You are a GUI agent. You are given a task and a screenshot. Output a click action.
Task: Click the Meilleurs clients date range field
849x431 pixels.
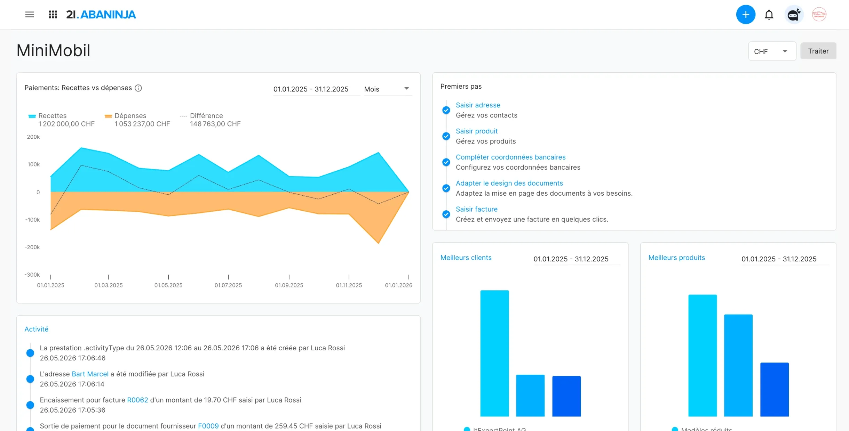pos(577,259)
